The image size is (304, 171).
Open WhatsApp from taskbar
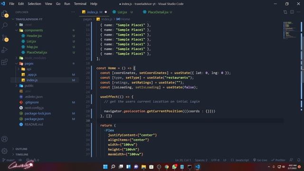tap(174, 167)
